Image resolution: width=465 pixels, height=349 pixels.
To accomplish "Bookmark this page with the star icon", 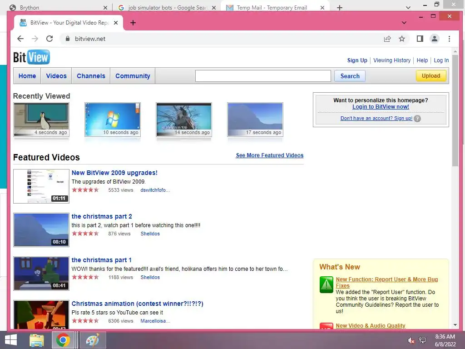I will click(x=402, y=39).
